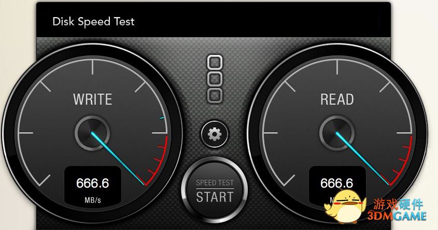438x230 pixels.
Task: Click the MB/s unit under write speed
Action: (93, 200)
